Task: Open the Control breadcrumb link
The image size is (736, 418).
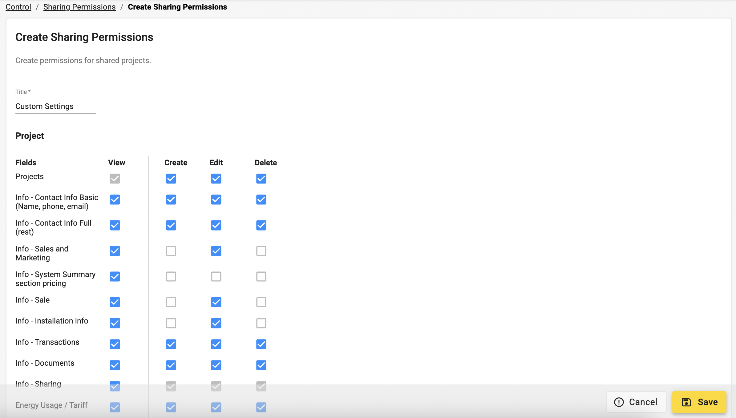Action: (18, 7)
